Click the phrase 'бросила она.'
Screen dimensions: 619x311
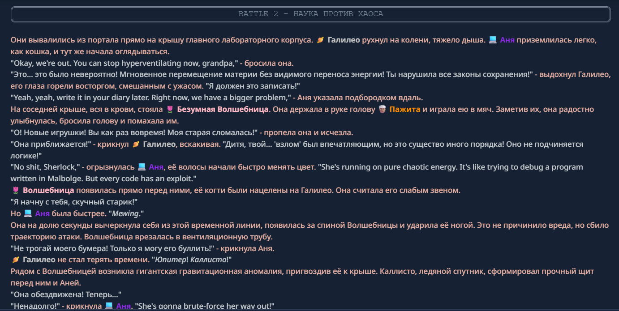coord(269,63)
